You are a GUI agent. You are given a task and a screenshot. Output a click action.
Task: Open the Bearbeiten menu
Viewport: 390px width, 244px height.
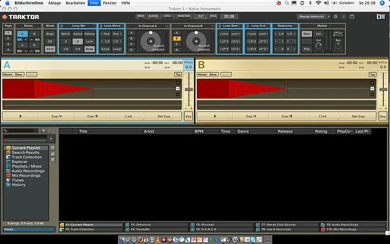click(76, 3)
